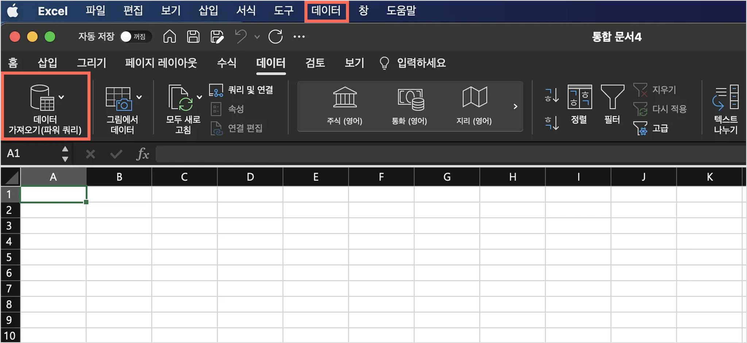Select column D header

pos(250,177)
